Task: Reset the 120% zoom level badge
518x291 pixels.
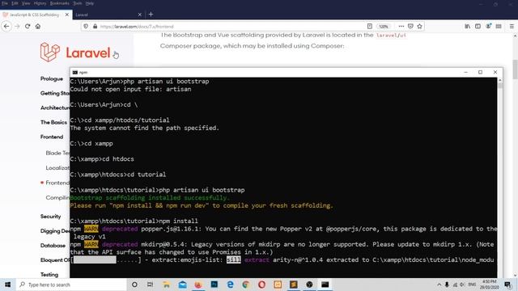Action: [x=383, y=27]
